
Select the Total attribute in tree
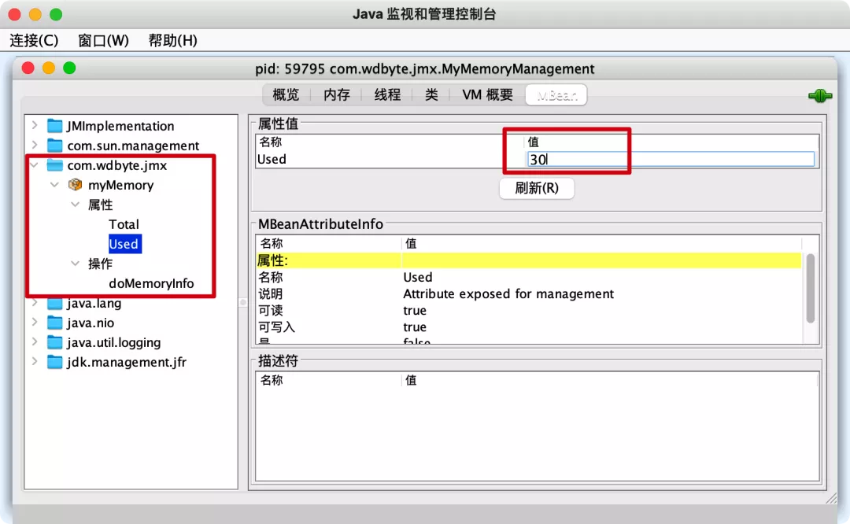point(124,224)
